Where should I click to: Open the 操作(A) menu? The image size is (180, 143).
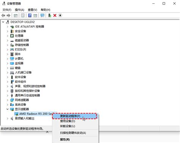19,10
